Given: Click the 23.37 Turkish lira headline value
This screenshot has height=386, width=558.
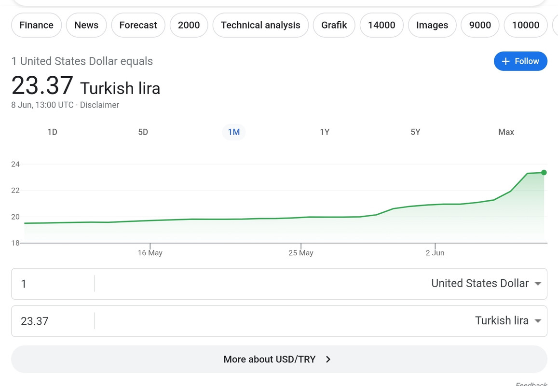Looking at the screenshot, I should tap(86, 86).
